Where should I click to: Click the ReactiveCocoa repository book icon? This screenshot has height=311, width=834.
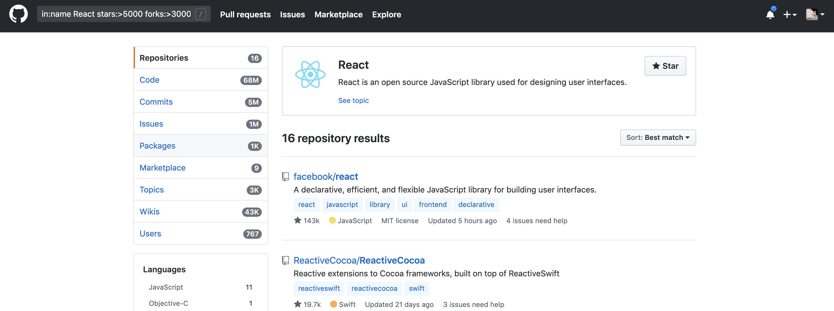(x=285, y=260)
